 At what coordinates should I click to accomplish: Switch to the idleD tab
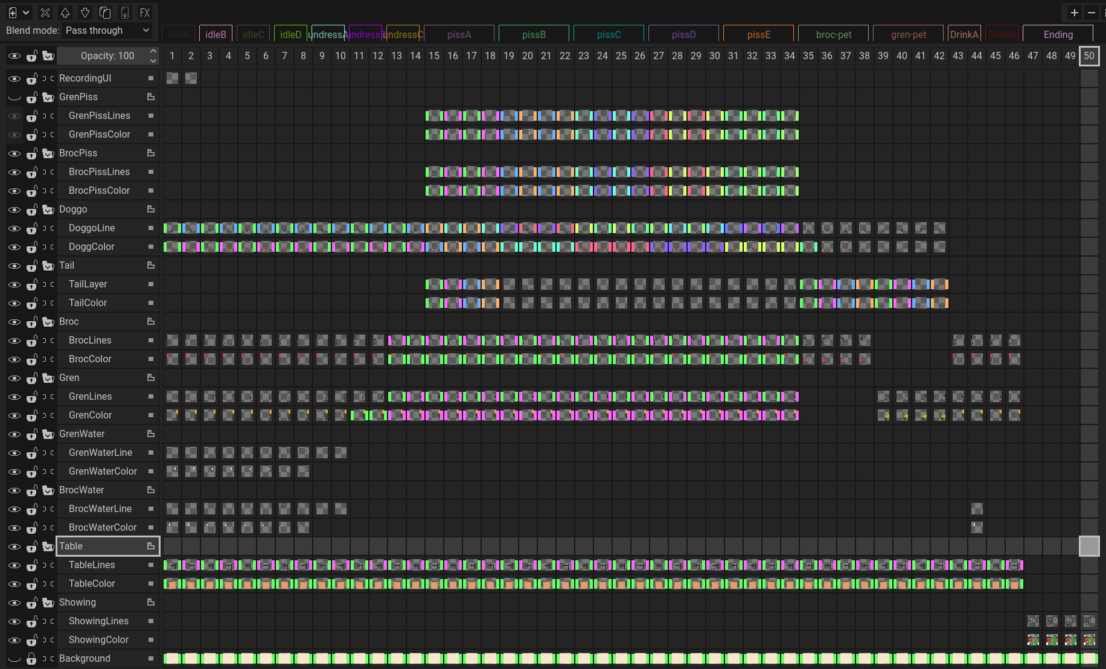(x=290, y=34)
